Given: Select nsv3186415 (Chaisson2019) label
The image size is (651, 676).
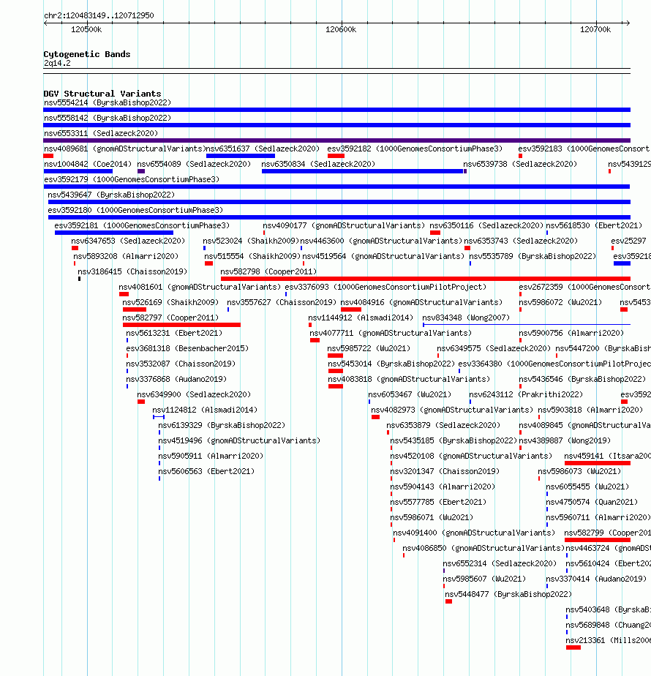Looking at the screenshot, I should (x=132, y=271).
